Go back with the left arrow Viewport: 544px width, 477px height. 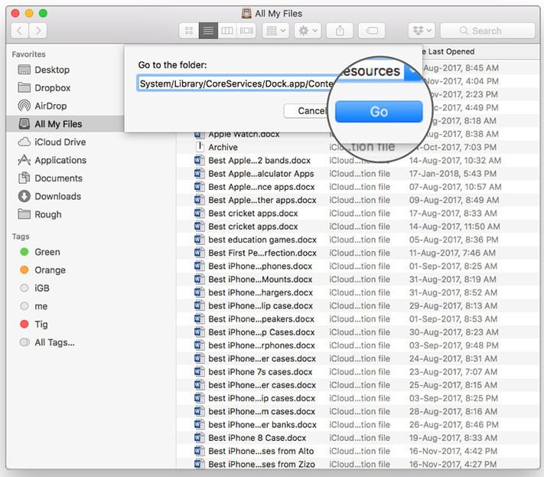(x=20, y=31)
